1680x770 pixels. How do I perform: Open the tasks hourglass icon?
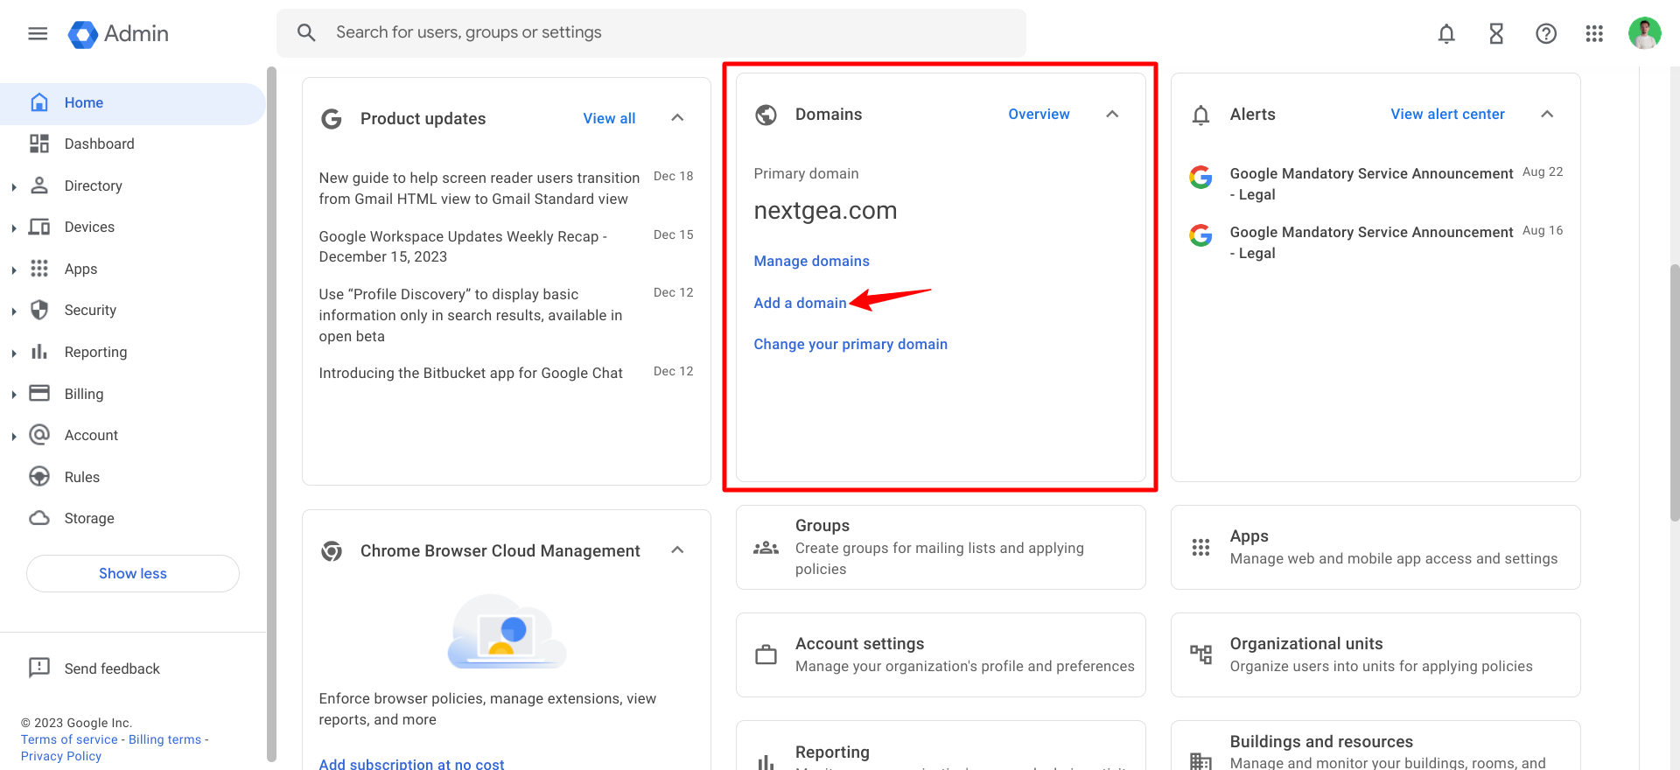pyautogui.click(x=1496, y=33)
